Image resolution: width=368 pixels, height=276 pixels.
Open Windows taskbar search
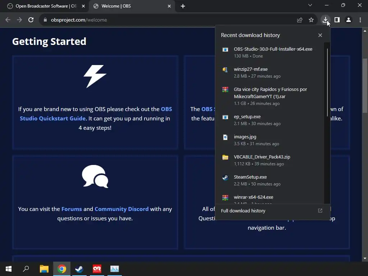click(26, 269)
